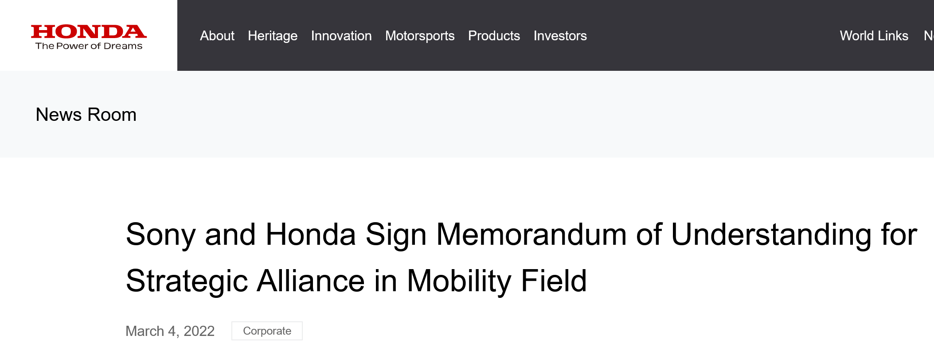Click the red HONDA logo wordmark
Viewport: 934px width, 347px height.
click(x=89, y=31)
